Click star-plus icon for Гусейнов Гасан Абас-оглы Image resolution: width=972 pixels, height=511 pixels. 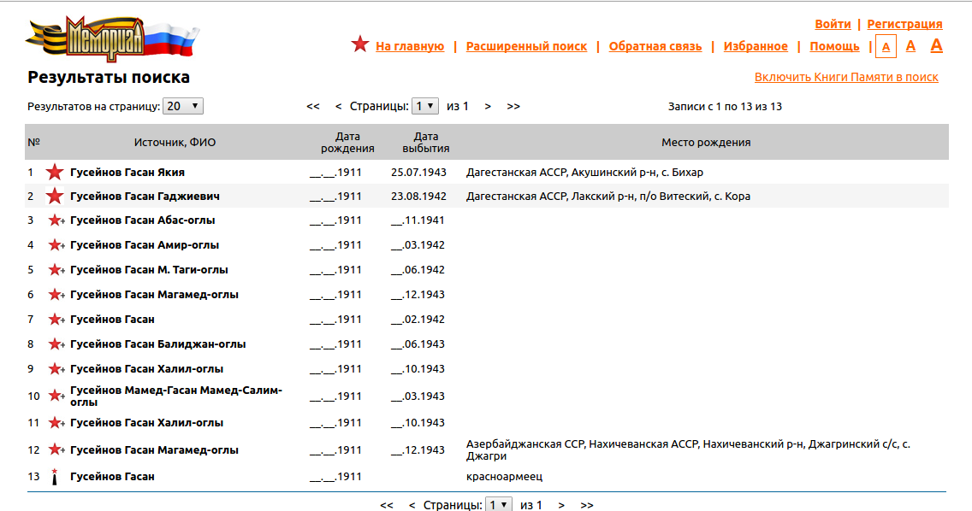click(56, 220)
